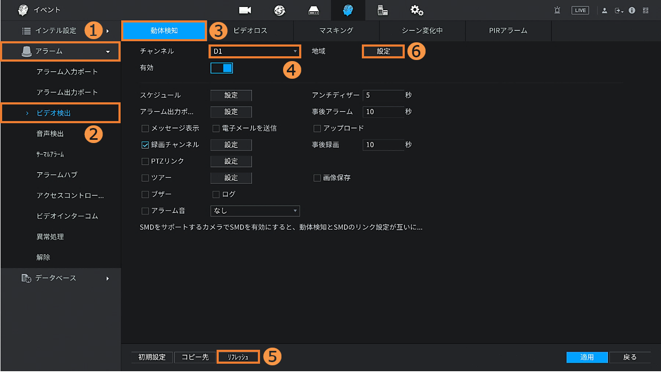The image size is (661, 383).
Task: Click the 適用 apply button
Action: pos(587,357)
